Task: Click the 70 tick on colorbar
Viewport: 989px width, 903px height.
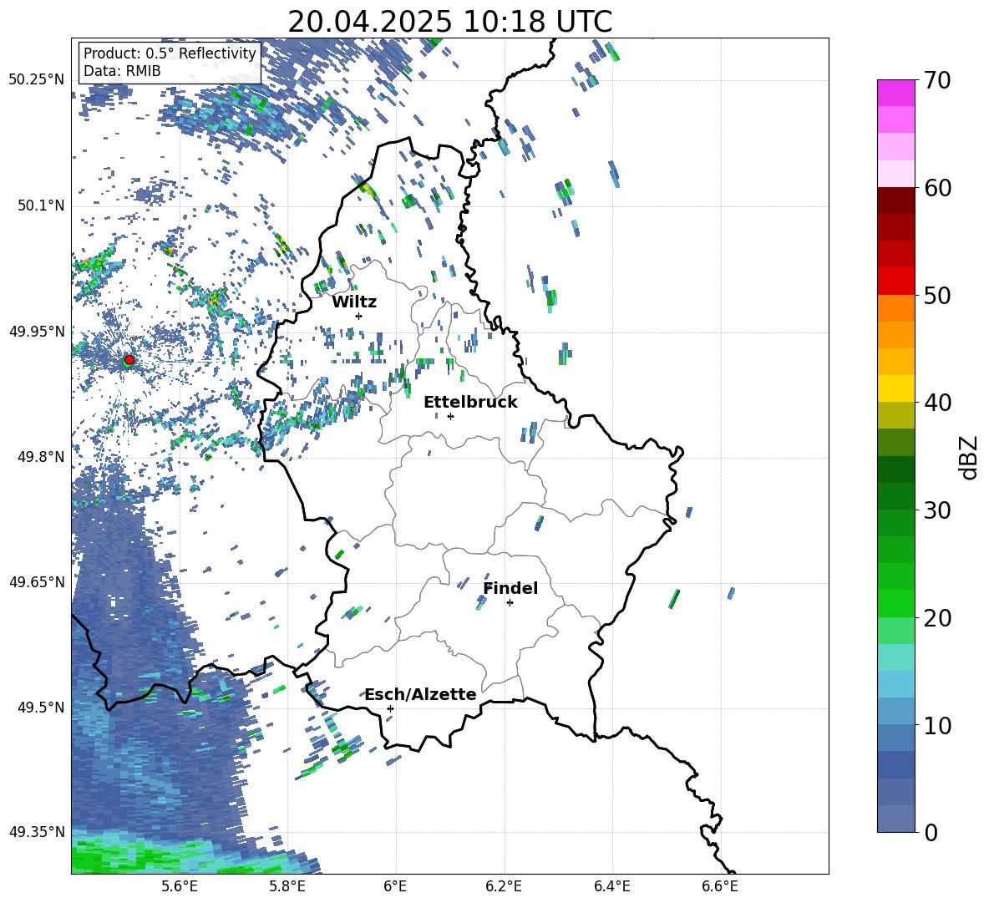Action: tap(937, 81)
